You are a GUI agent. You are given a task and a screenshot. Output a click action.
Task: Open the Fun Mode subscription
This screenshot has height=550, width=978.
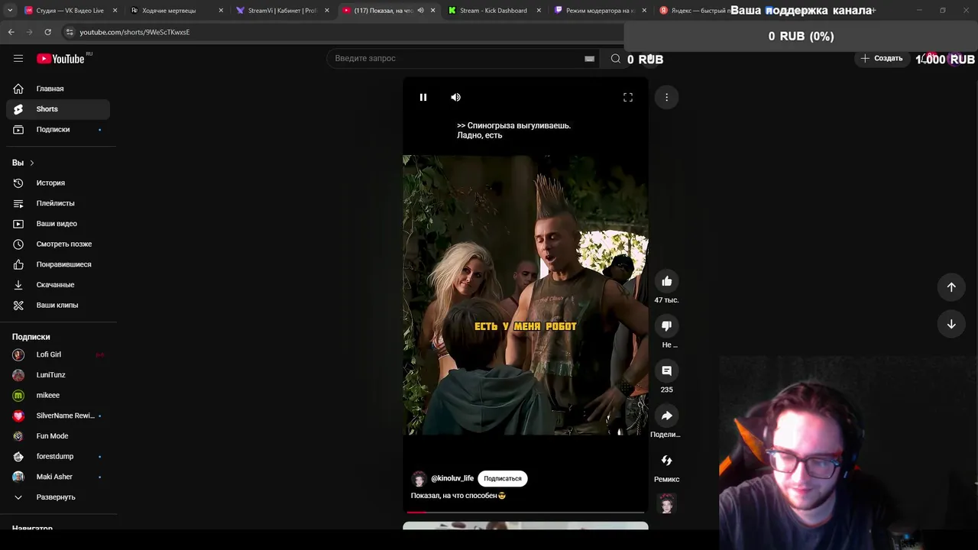[x=58, y=436]
